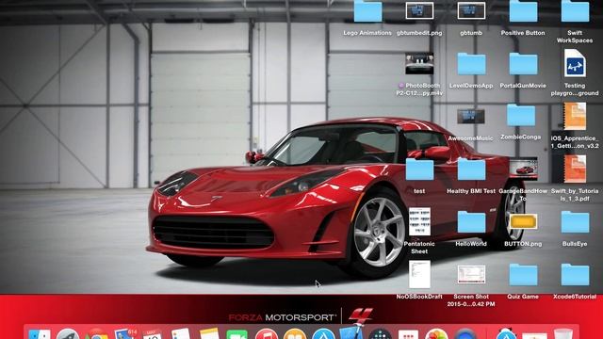Image resolution: width=603 pixels, height=339 pixels.
Task: Select the BullsEye folder
Action: tap(575, 222)
